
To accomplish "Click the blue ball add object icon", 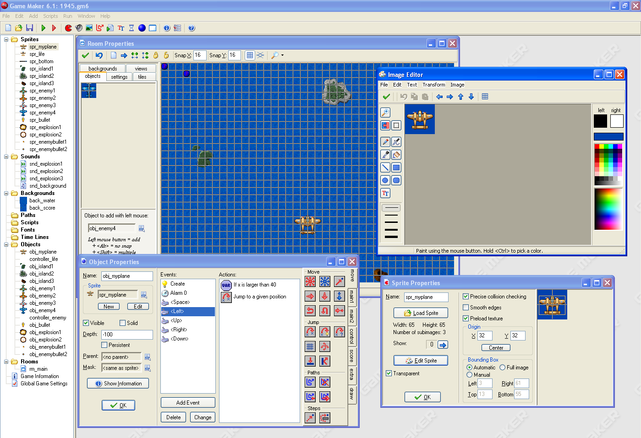I will click(142, 28).
